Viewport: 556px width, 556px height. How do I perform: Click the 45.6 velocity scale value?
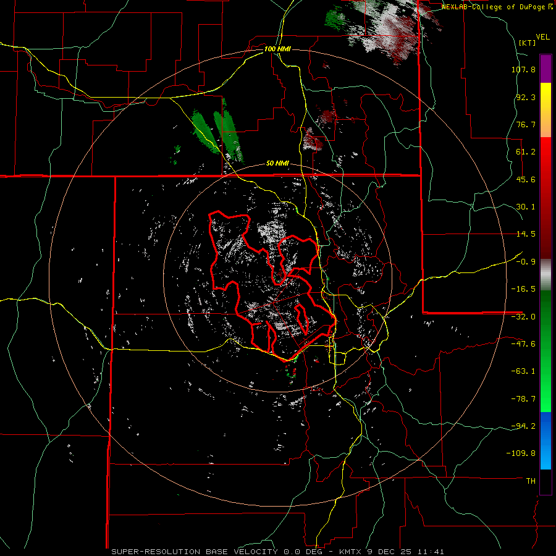pyautogui.click(x=526, y=179)
